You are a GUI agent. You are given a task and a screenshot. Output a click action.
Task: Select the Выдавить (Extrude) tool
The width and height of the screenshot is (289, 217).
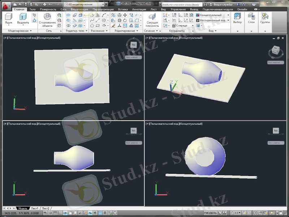pyautogui.click(x=23, y=18)
